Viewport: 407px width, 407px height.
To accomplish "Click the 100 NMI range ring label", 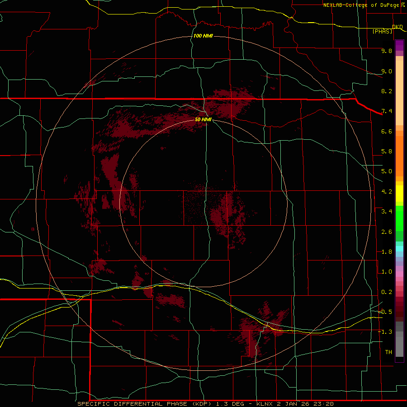I will click(203, 36).
